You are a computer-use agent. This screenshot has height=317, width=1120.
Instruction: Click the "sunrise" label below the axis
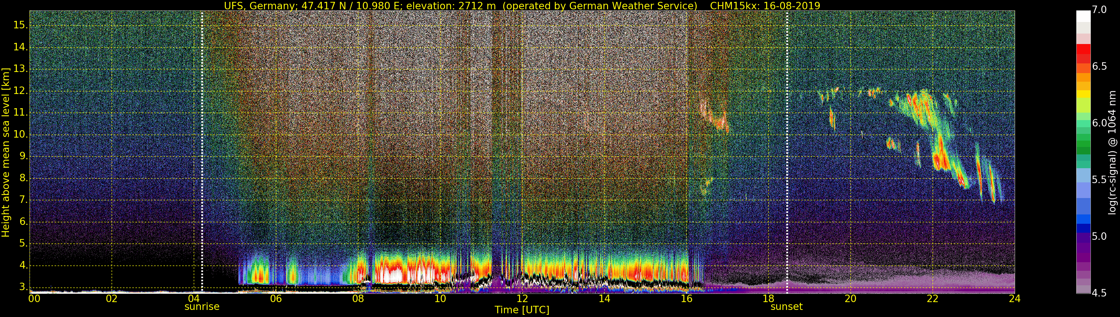202,307
